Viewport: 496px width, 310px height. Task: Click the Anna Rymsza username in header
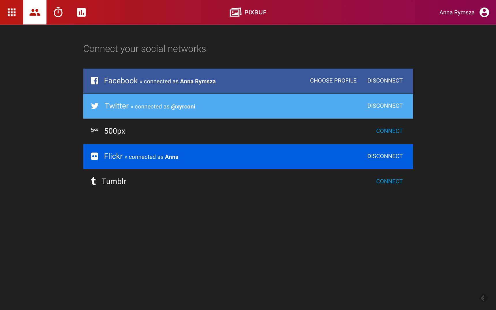click(x=457, y=12)
